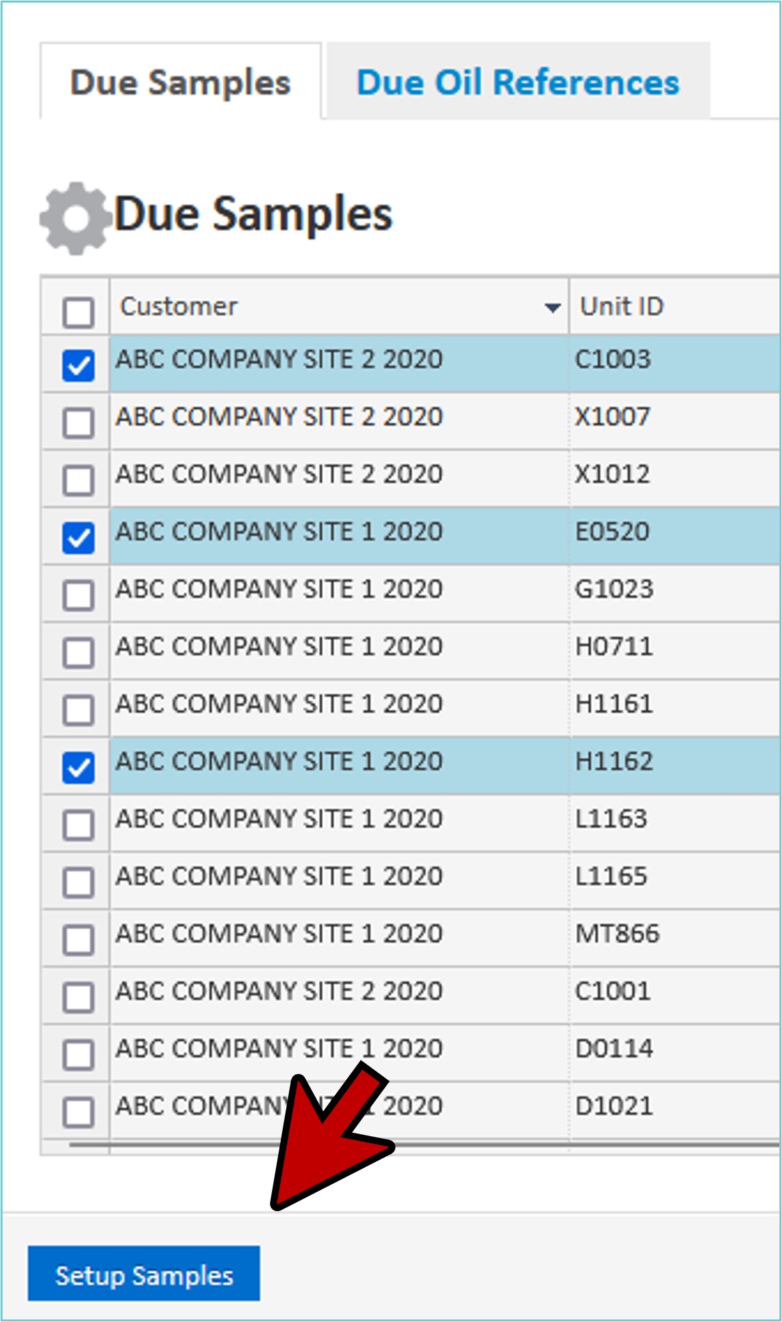The image size is (782, 1322).
Task: Click the gear icon beside Due Samples heading
Action: click(x=75, y=218)
